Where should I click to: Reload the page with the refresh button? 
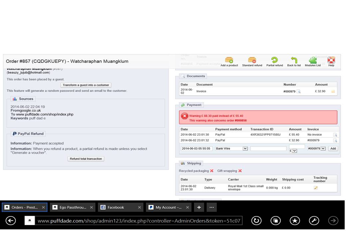(x=256, y=220)
